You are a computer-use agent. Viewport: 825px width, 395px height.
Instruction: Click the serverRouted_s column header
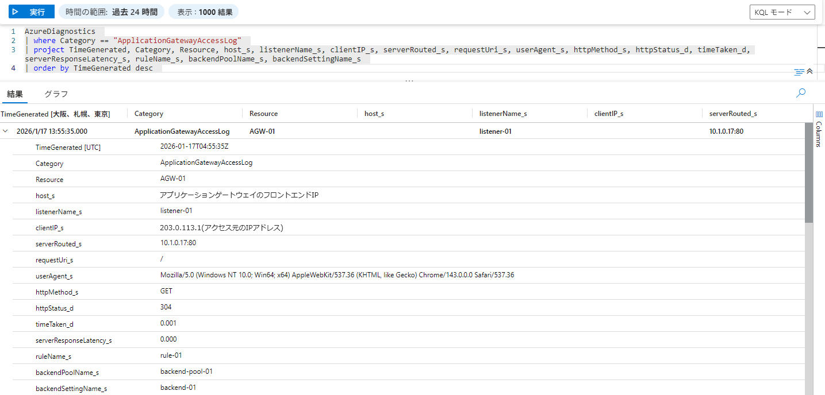pyautogui.click(x=733, y=114)
